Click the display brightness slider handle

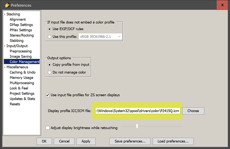click(x=137, y=126)
